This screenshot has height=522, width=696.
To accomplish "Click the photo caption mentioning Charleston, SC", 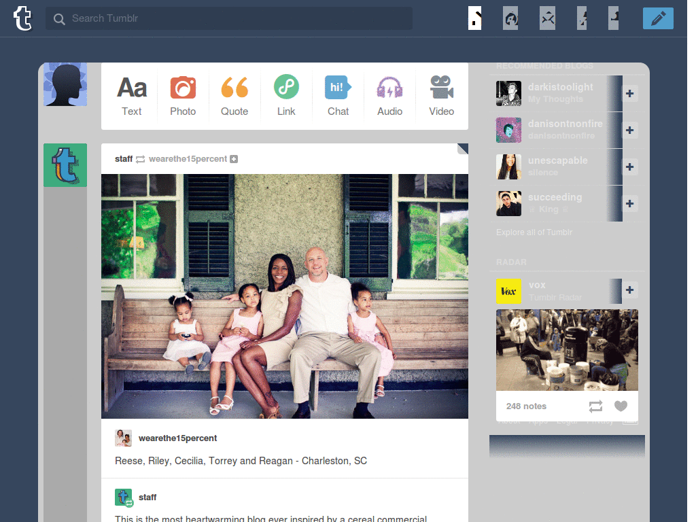I will [241, 461].
